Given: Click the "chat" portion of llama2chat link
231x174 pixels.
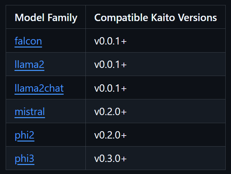Looking at the screenshot, I should tap(54, 88).
